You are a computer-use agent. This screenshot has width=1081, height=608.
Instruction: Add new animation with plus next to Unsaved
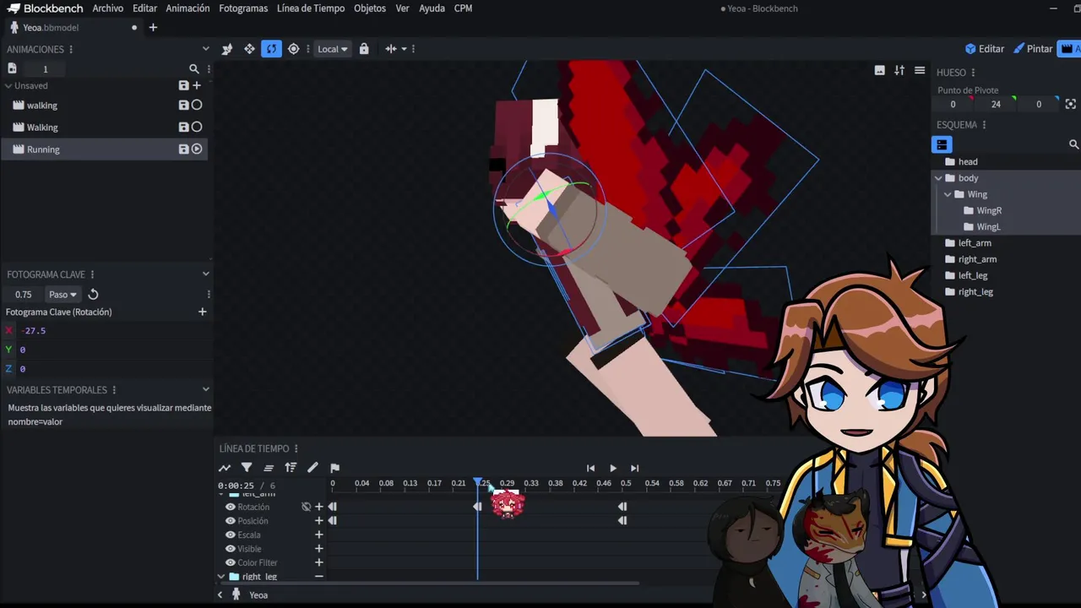[197, 85]
